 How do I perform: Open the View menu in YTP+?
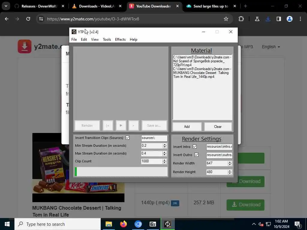click(95, 40)
